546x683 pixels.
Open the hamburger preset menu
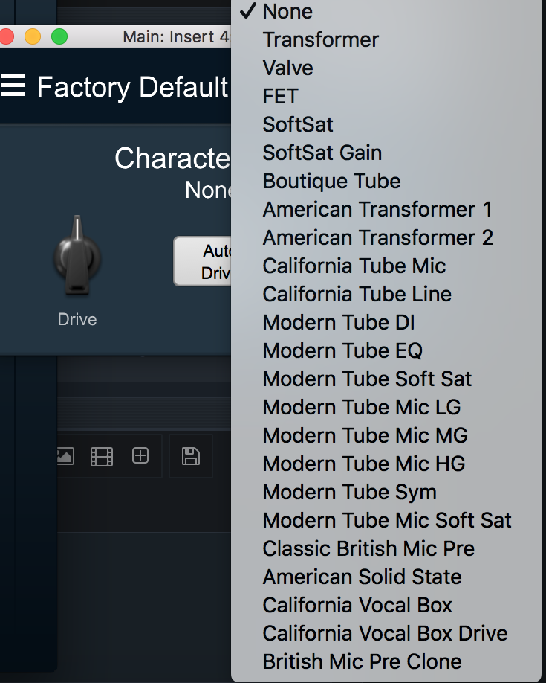click(13, 86)
